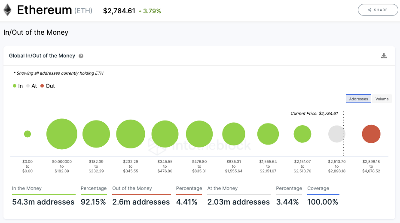400x223 pixels.
Task: Click the small bubble for $0.00 to $0.00
Action: coord(27,134)
